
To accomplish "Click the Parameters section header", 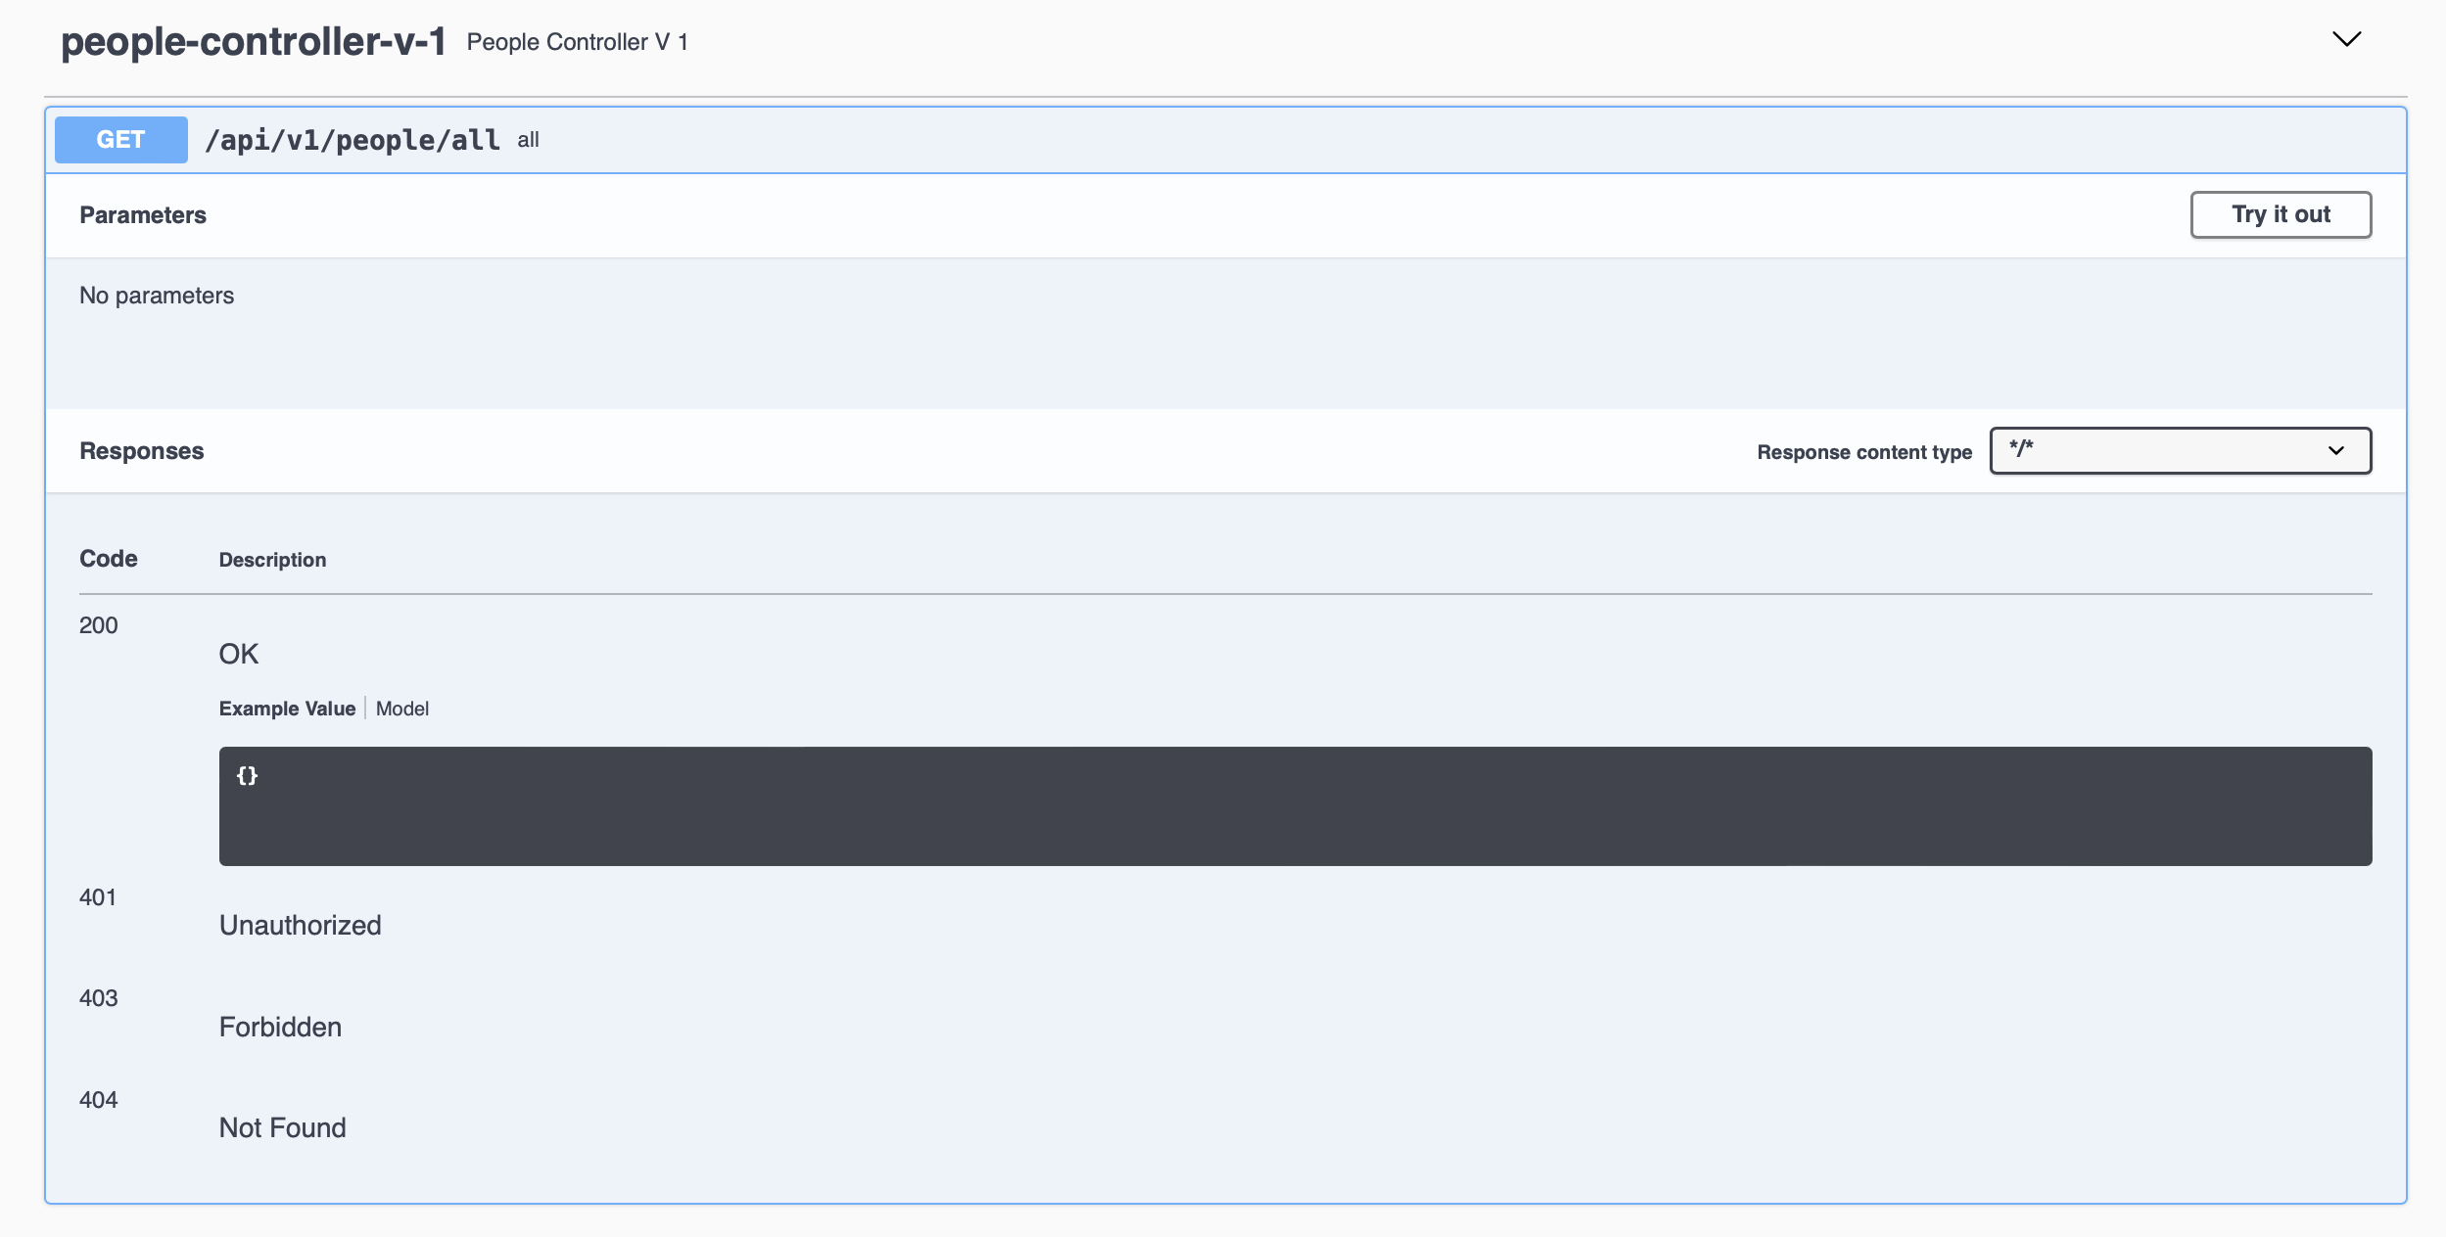I will pyautogui.click(x=143, y=215).
